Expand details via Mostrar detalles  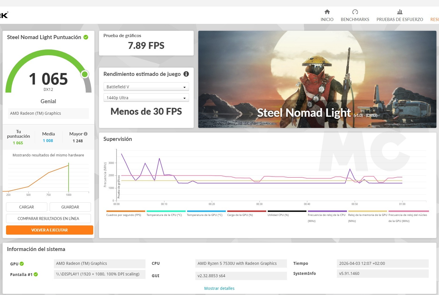click(x=219, y=288)
